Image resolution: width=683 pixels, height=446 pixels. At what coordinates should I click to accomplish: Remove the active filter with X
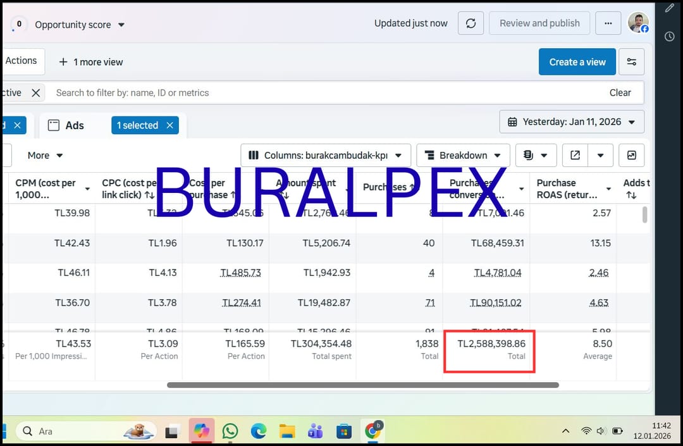[35, 93]
